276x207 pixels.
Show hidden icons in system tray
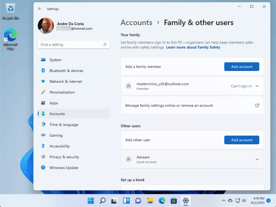(223, 200)
